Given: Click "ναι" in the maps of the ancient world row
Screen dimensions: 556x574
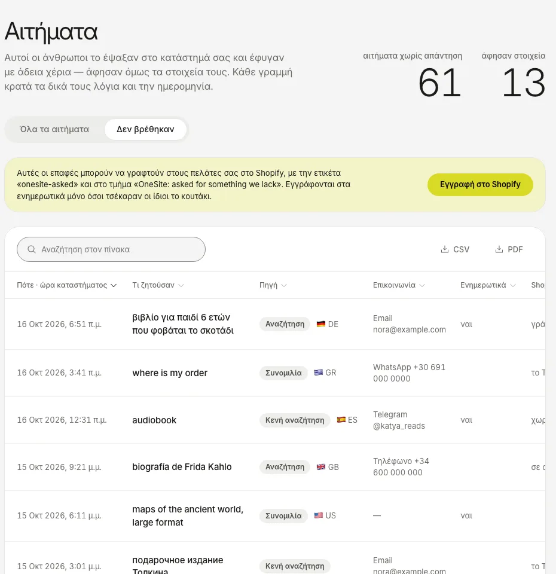Looking at the screenshot, I should [x=466, y=515].
